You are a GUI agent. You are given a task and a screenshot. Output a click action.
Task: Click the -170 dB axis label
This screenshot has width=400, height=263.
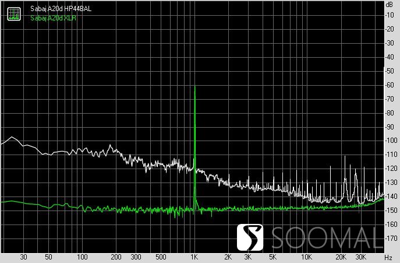point(390,239)
